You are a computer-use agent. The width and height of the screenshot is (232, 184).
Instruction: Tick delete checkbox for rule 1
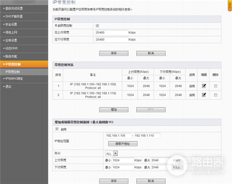216,86
